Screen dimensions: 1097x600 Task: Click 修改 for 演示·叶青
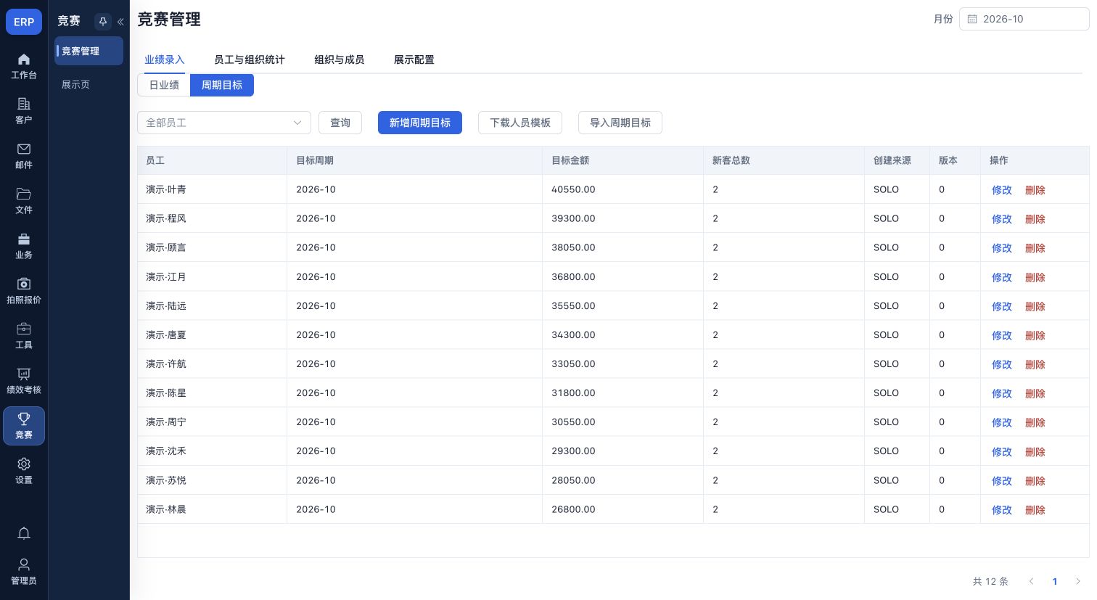pos(1002,190)
